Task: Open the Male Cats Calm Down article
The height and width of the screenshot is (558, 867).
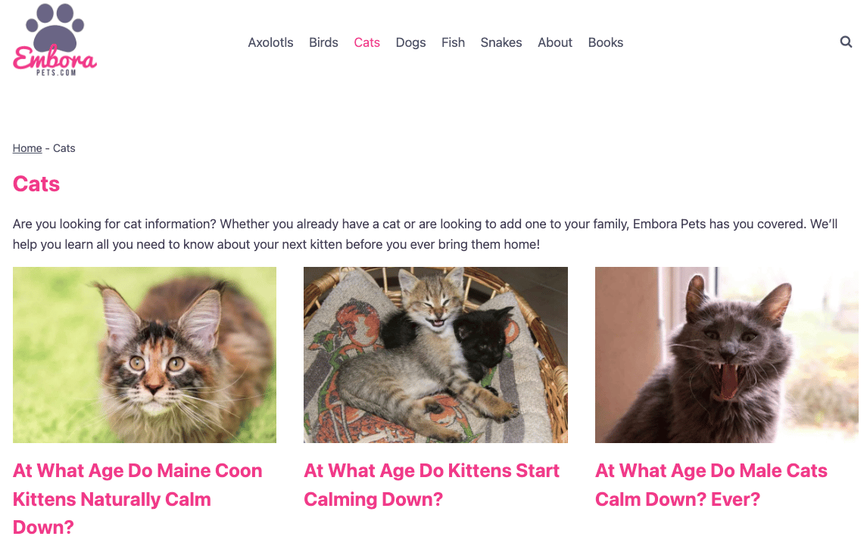Action: 711,485
